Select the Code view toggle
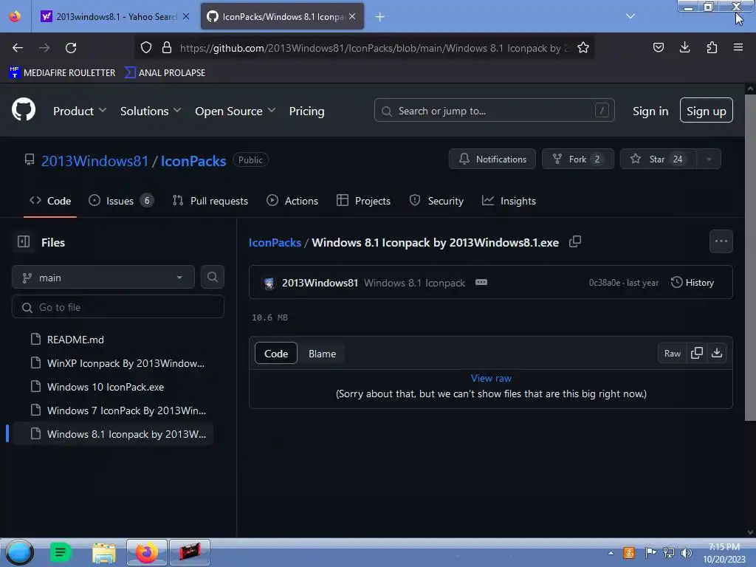The height and width of the screenshot is (567, 756). click(x=276, y=354)
